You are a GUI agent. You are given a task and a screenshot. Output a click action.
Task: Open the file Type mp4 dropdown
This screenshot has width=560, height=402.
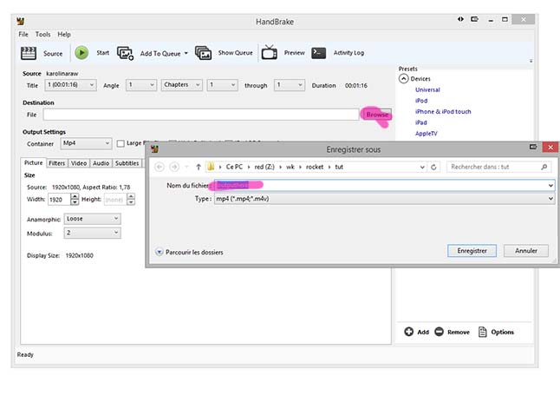(x=385, y=199)
